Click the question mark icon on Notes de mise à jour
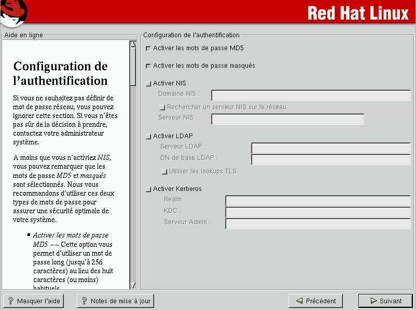 84,301
